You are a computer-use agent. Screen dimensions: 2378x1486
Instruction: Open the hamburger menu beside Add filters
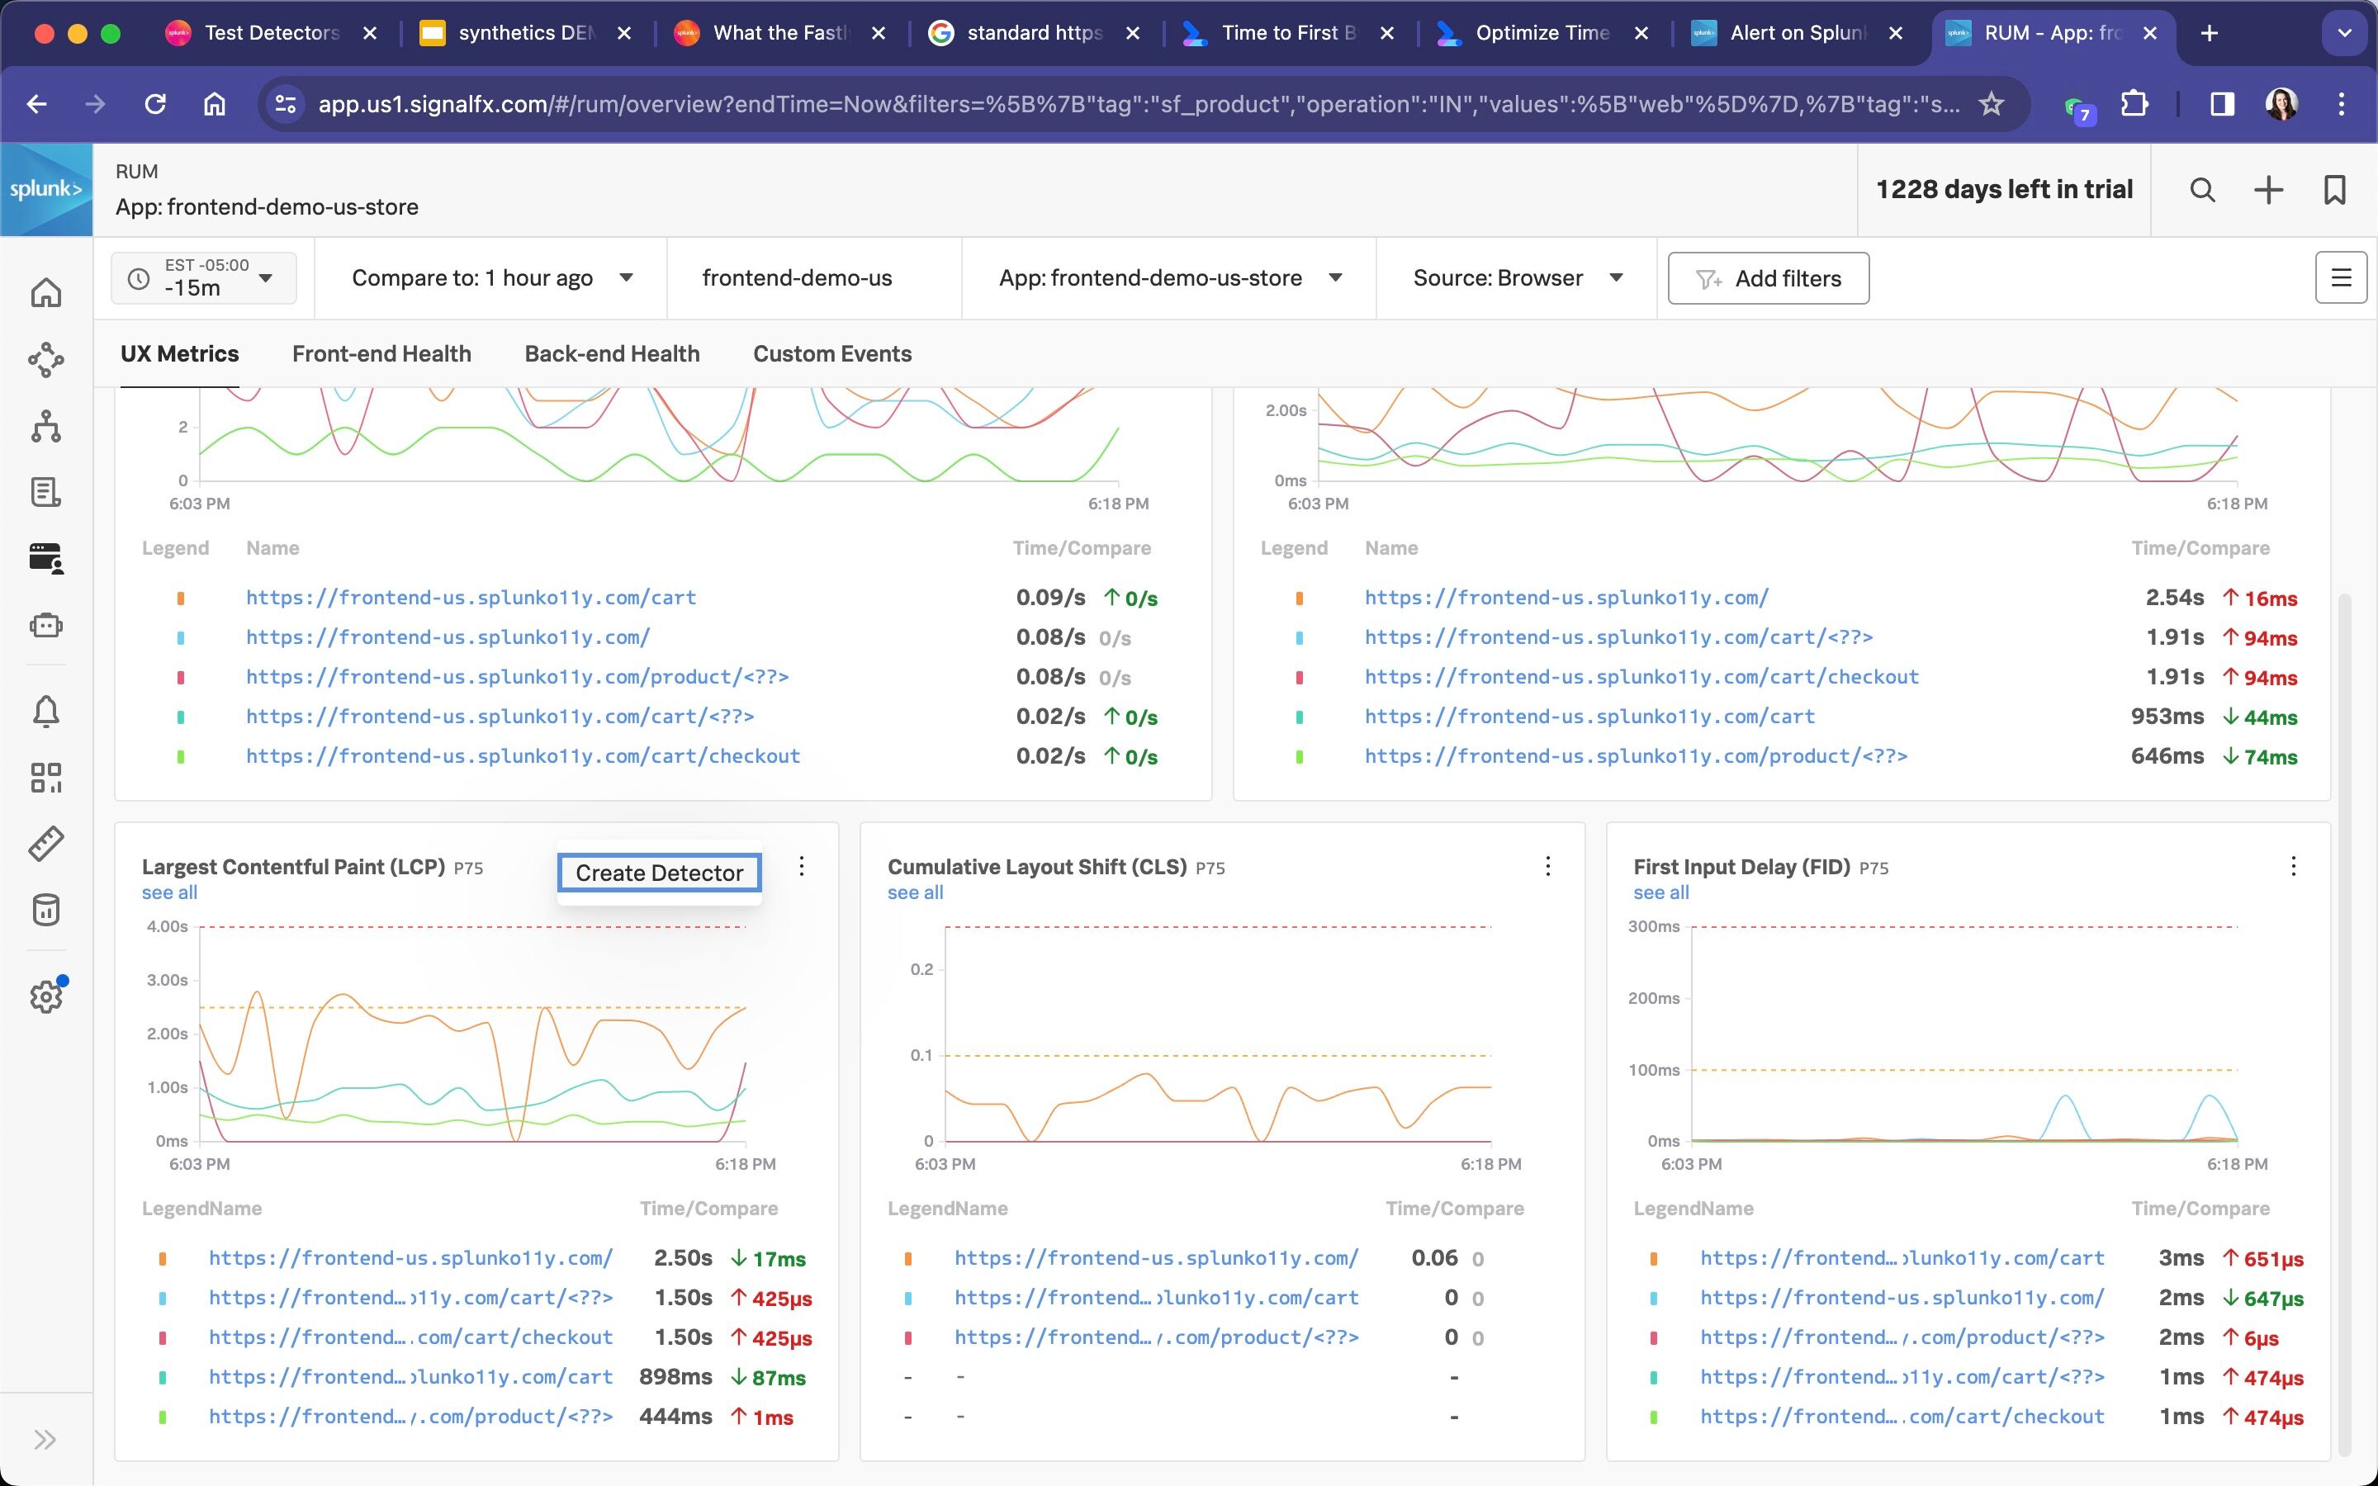point(2341,278)
